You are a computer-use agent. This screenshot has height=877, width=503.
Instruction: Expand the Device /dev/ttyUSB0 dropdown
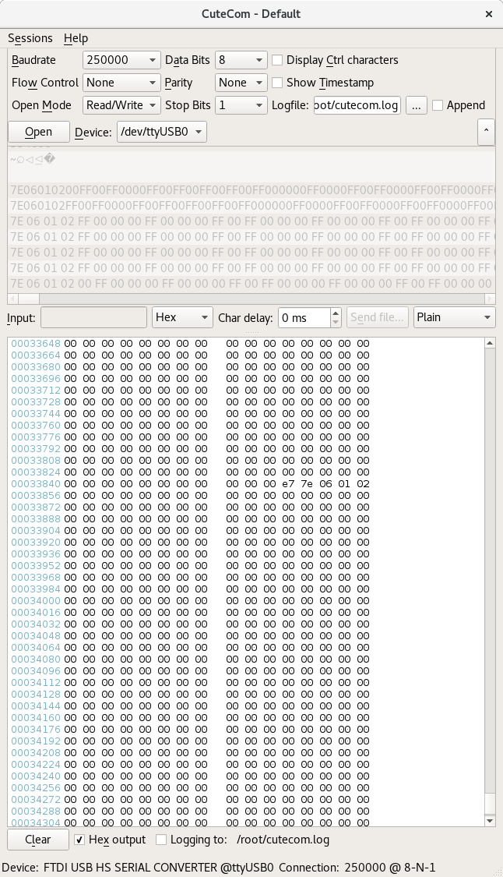(162, 132)
